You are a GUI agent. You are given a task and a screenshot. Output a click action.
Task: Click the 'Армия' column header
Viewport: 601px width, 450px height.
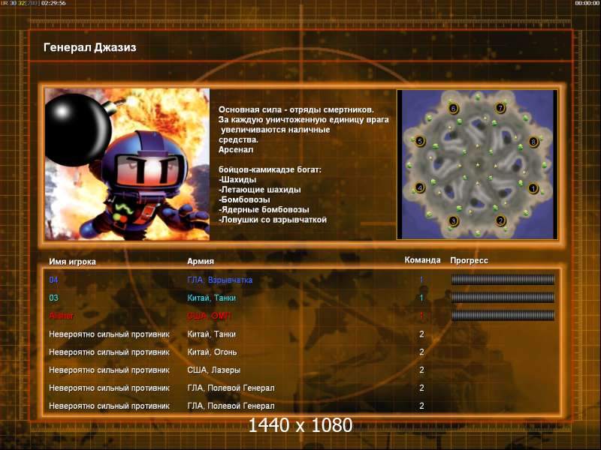(x=201, y=261)
